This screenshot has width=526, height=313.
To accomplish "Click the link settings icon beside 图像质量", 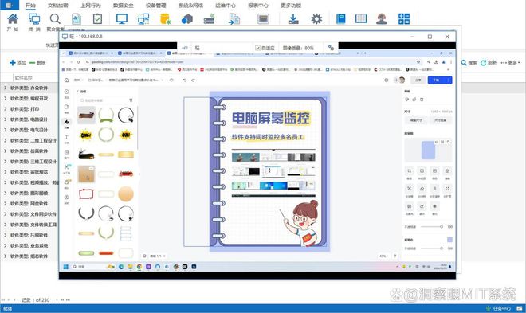I will (331, 48).
